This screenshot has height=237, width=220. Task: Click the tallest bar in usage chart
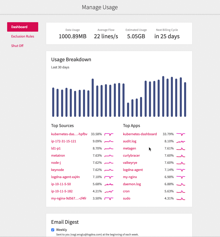163,96
